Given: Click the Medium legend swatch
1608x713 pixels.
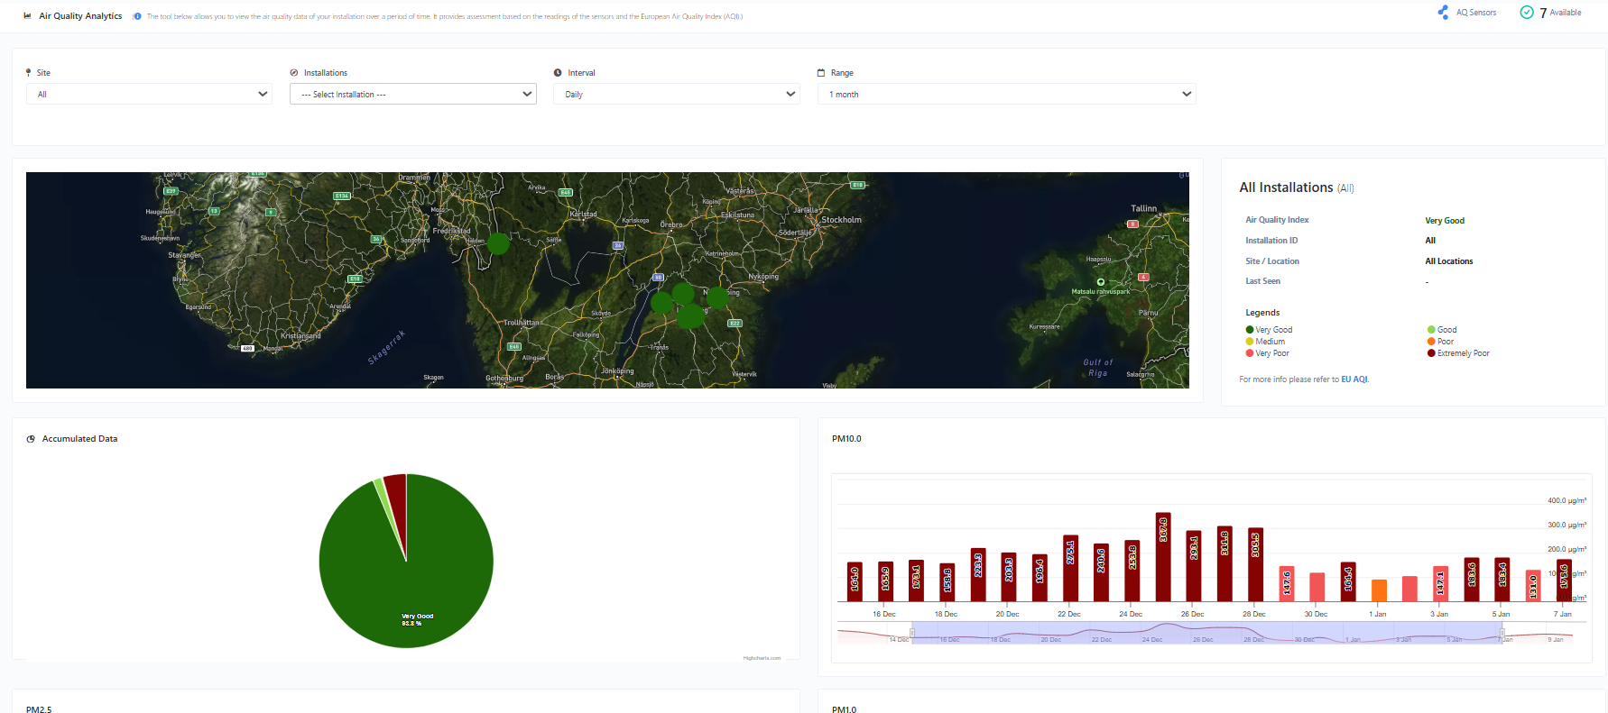Looking at the screenshot, I should click(x=1250, y=342).
